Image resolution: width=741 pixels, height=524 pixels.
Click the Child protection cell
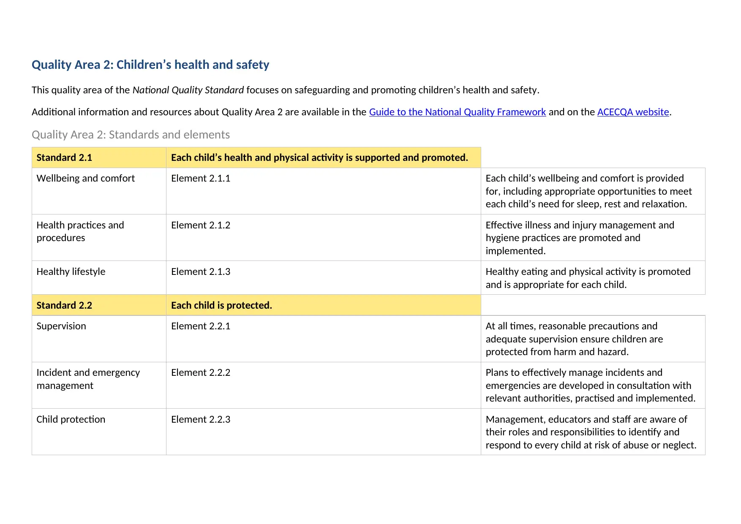[99, 432]
